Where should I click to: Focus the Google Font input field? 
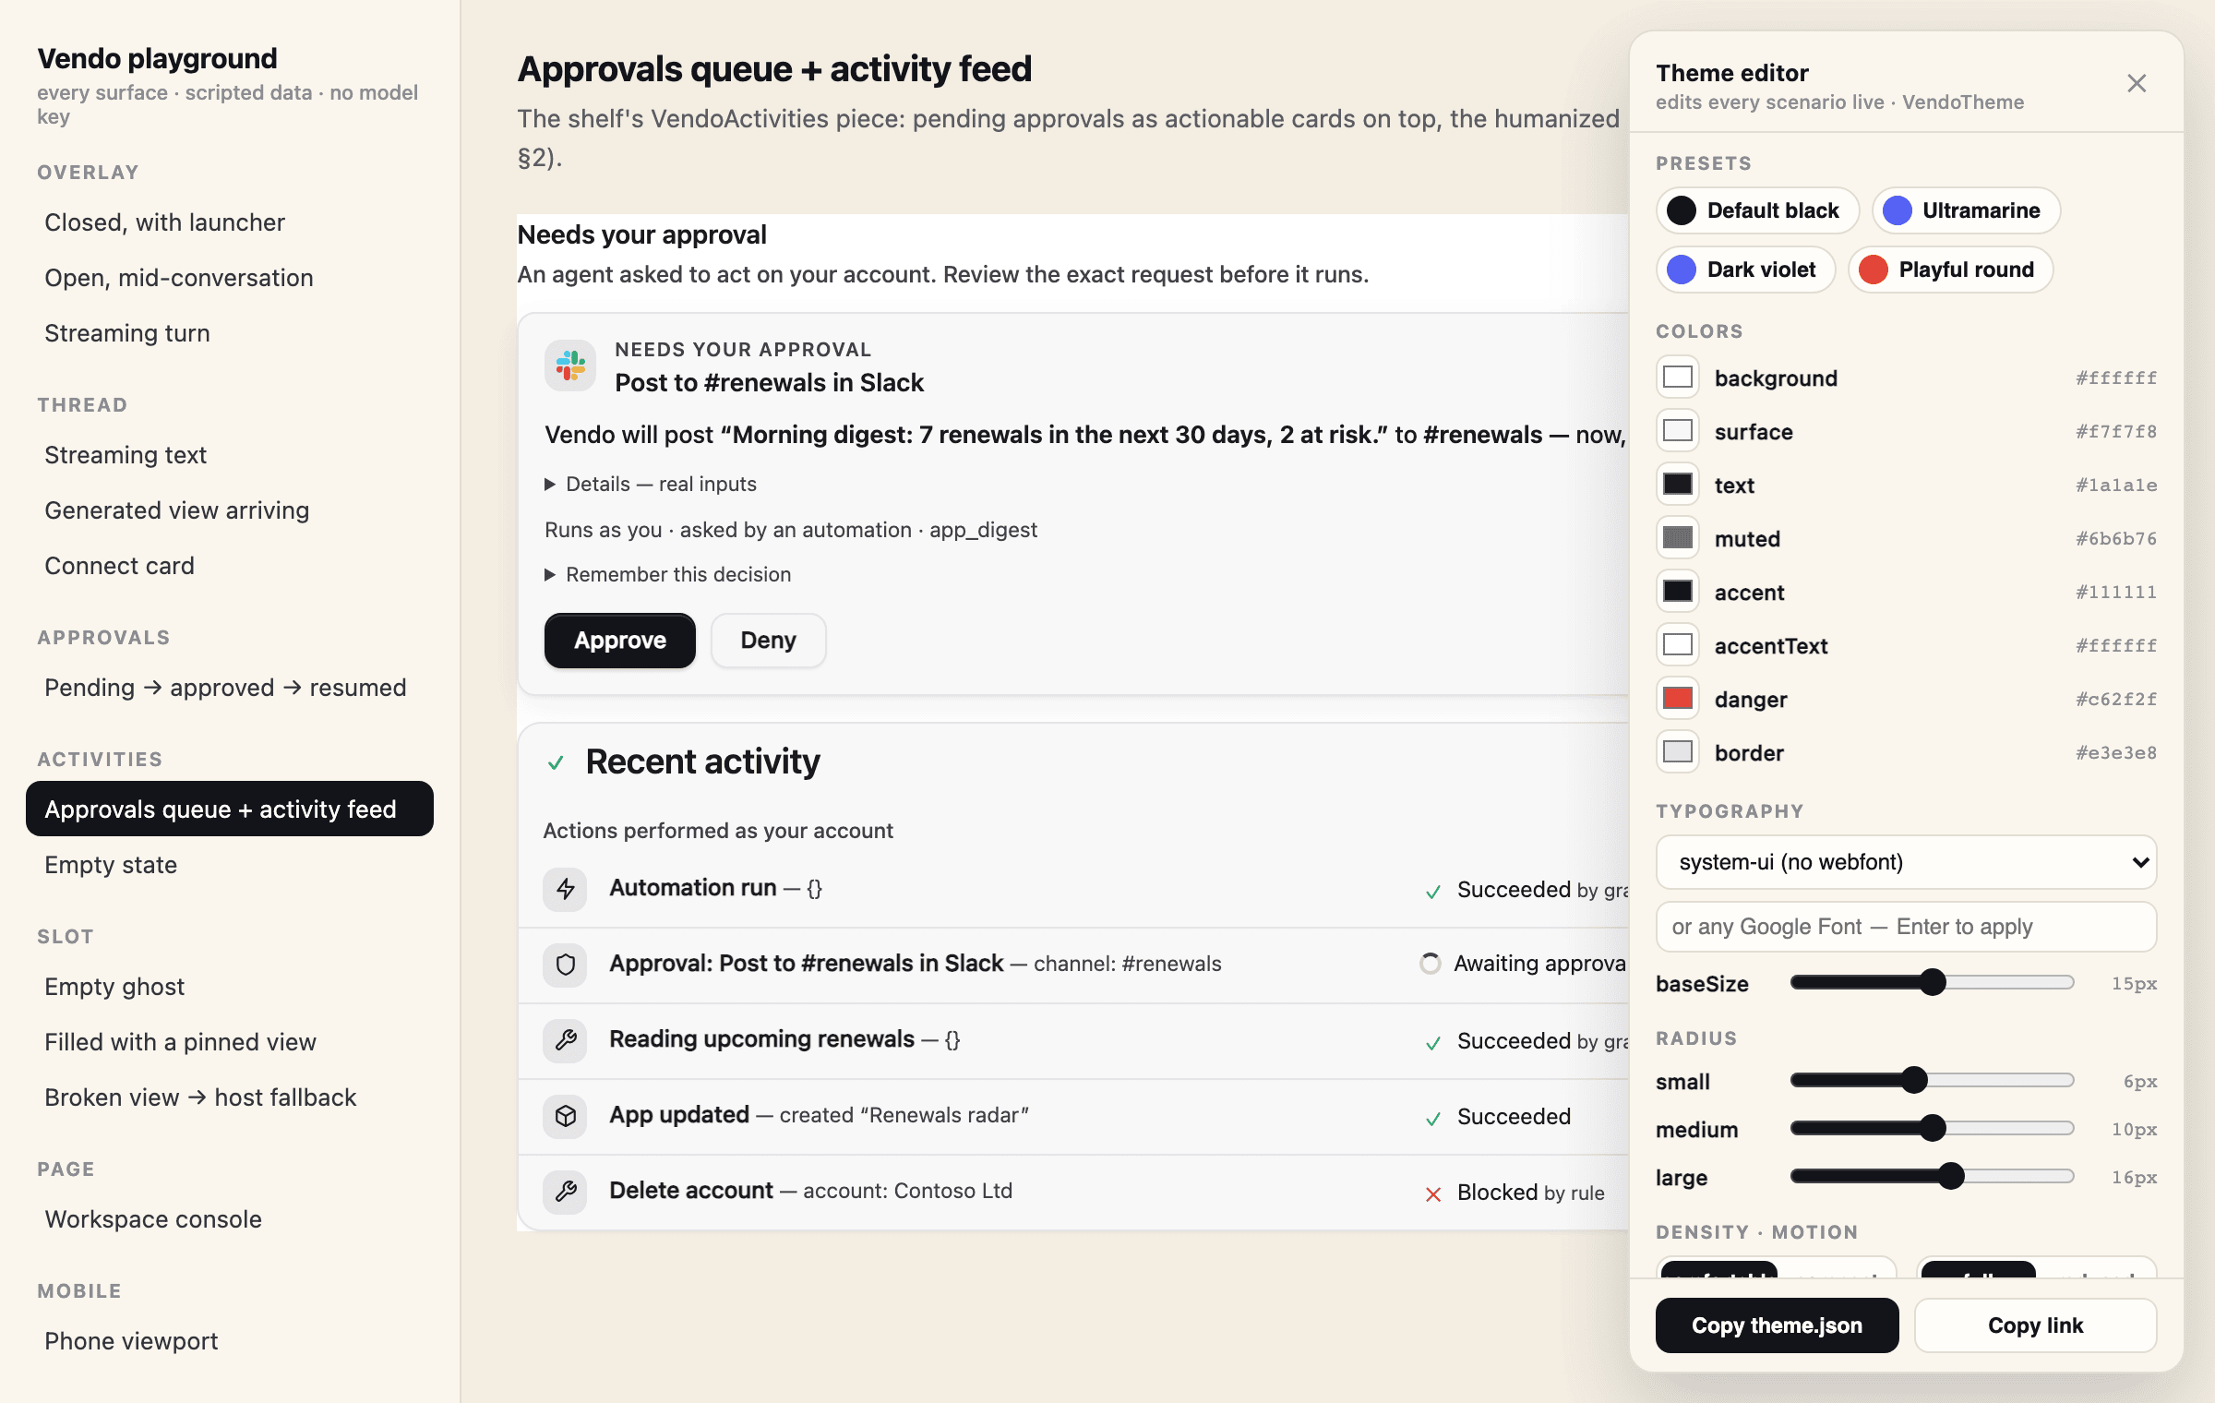[1907, 927]
